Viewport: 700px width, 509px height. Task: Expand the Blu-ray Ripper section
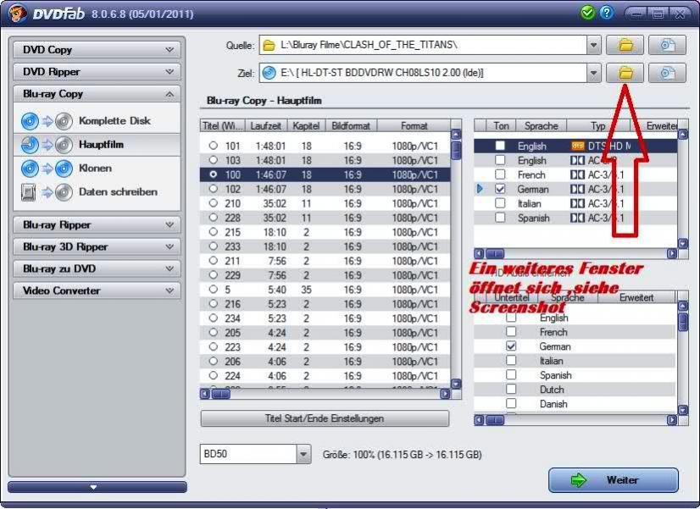97,224
